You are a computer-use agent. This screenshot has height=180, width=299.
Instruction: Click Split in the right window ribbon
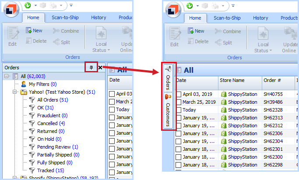coord(223,42)
